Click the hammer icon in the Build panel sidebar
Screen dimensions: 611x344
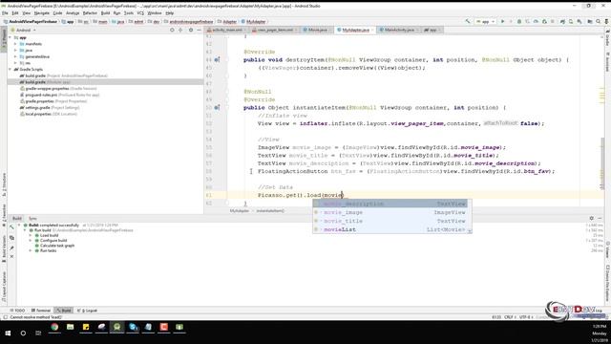point(11,227)
